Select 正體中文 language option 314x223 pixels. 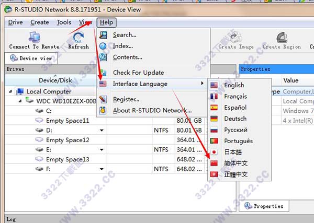240,174
